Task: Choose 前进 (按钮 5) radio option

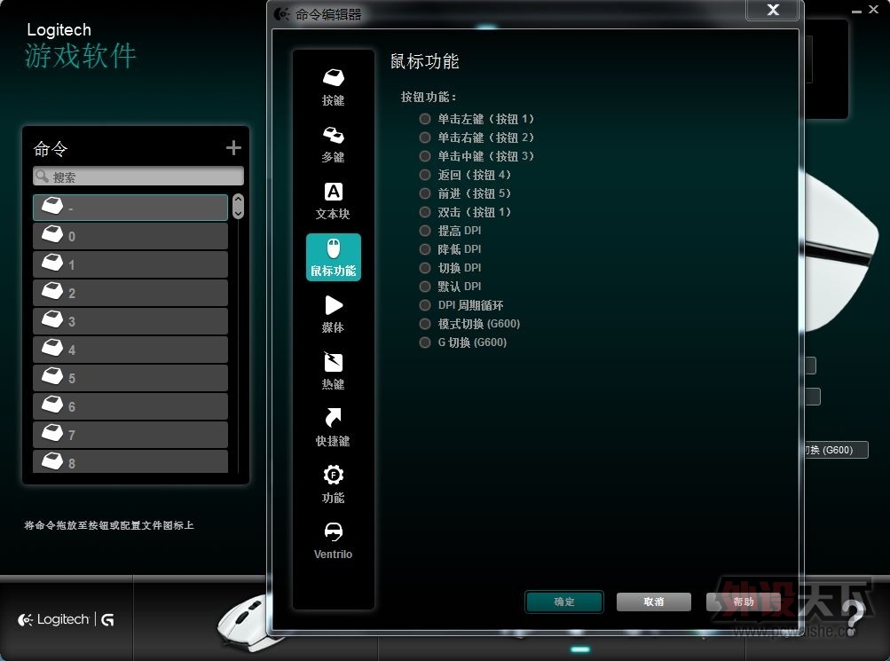Action: pyautogui.click(x=424, y=193)
